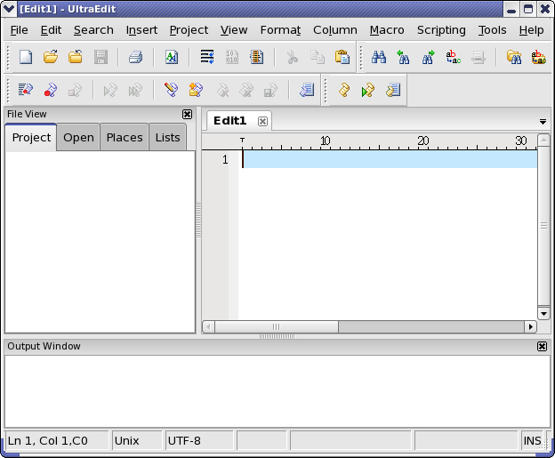Click the UTF-8 encoding status field
This screenshot has height=458, width=555.
coord(199,440)
